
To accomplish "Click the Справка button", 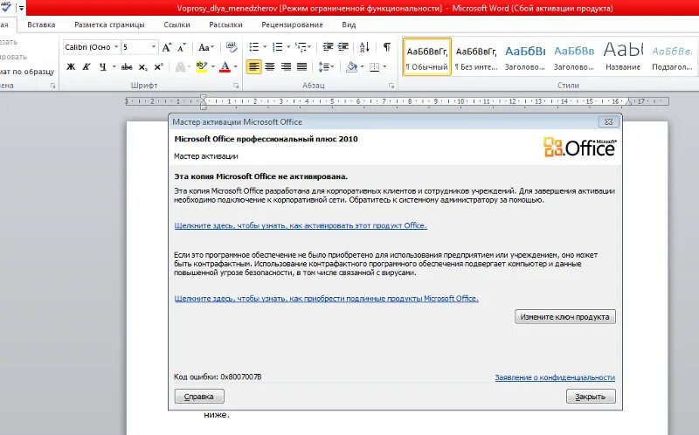I will pos(199,397).
